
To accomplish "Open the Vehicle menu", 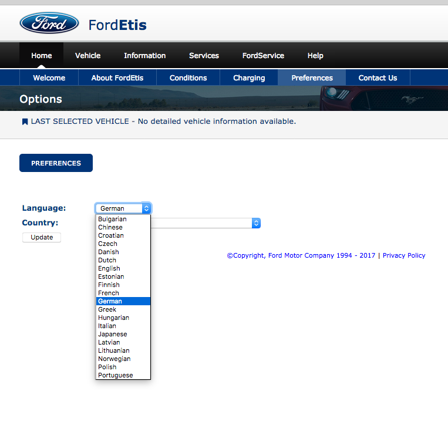I will coord(87,56).
